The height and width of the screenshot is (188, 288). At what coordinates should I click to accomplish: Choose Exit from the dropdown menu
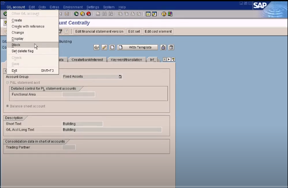(x=33, y=71)
